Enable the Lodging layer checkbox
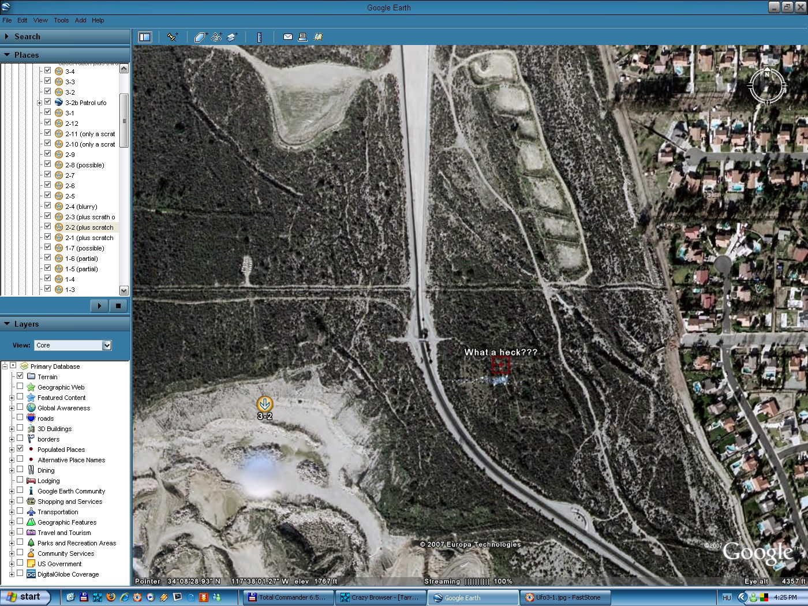808x606 pixels. (20, 480)
